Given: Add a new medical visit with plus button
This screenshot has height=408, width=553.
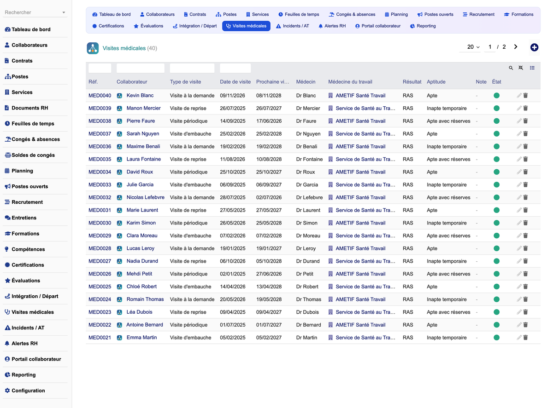Looking at the screenshot, I should pyautogui.click(x=535, y=47).
